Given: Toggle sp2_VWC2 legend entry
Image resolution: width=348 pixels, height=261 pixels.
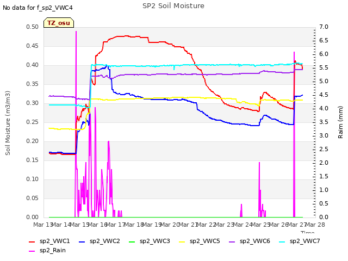Looking at the screenshot, I should (99, 241).
